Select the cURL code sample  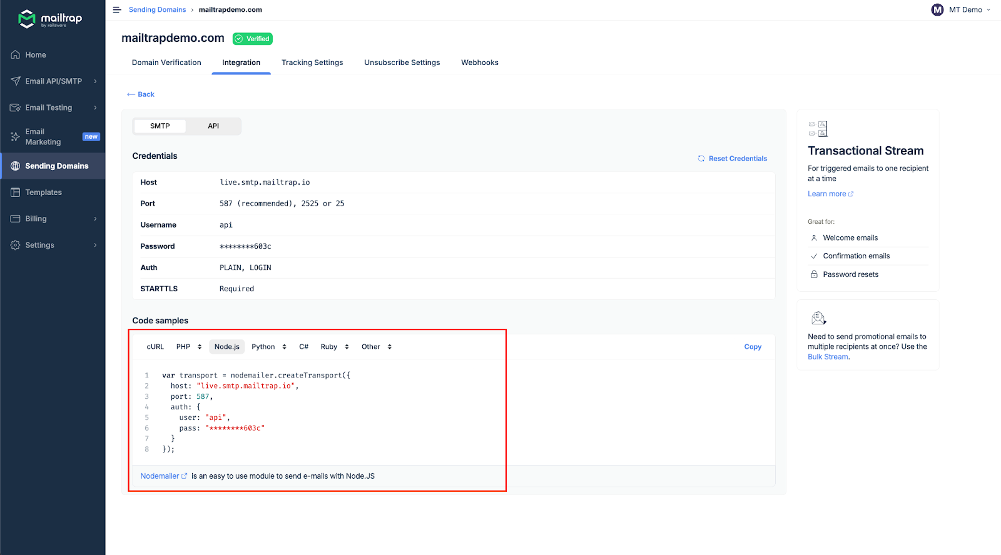tap(155, 347)
